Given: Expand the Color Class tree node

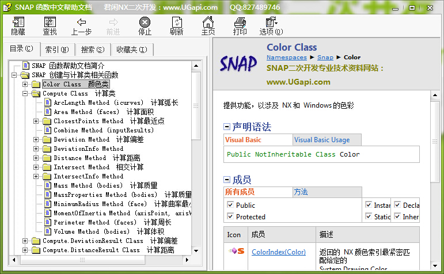Looking at the screenshot, I should (x=25, y=84).
